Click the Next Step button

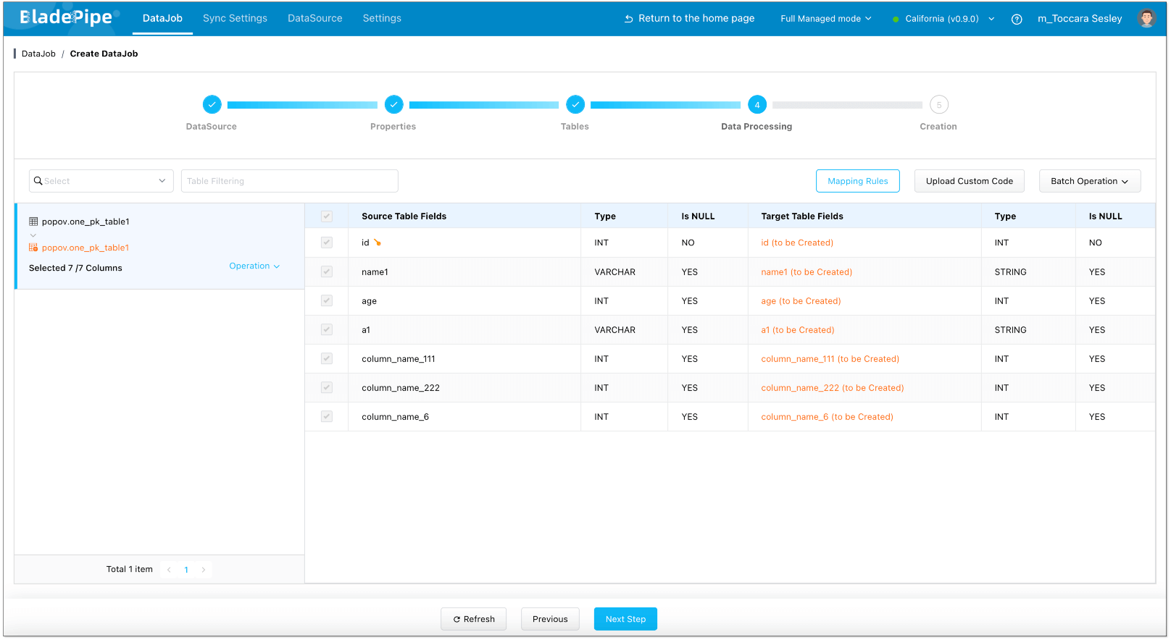pyautogui.click(x=625, y=619)
